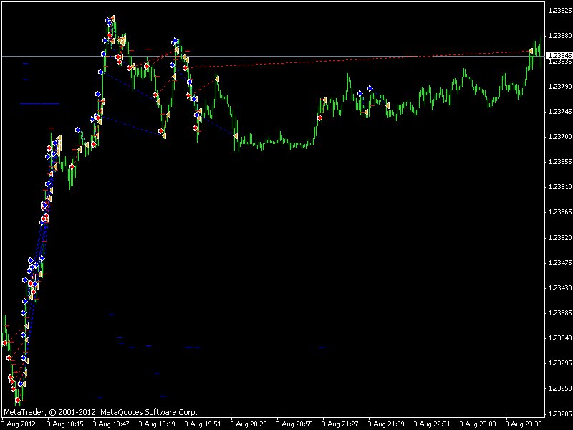
Task: Select the 1.23655 price axis value
Action: 560,162
